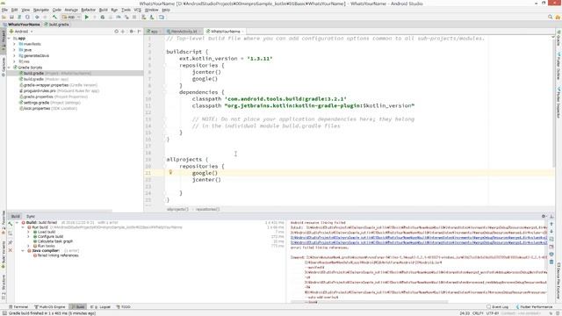The image size is (562, 316).
Task: Switch to the Sync tab in Build panel
Action: (31, 217)
